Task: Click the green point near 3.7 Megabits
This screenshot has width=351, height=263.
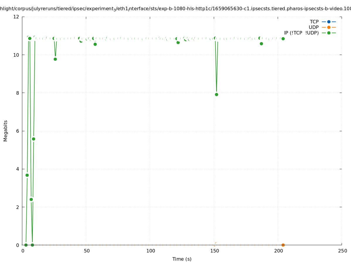Action: click(x=27, y=175)
